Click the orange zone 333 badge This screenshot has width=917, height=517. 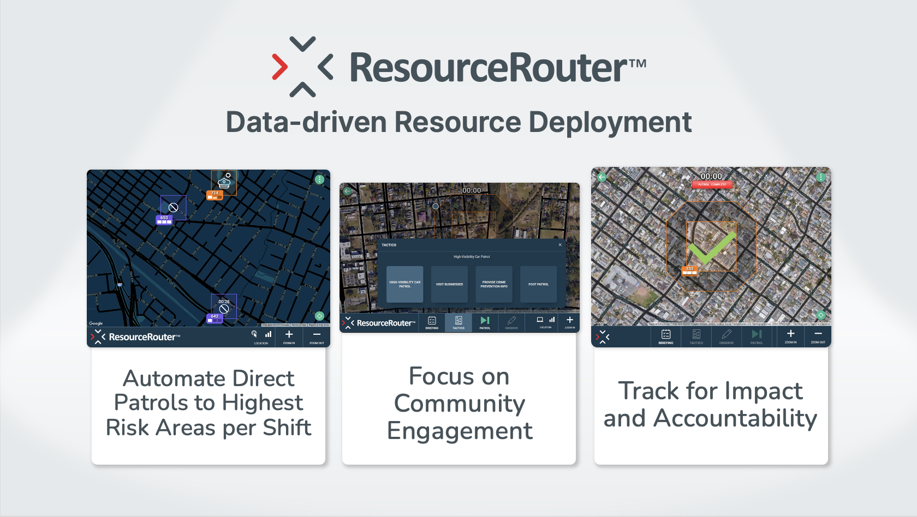pos(690,270)
